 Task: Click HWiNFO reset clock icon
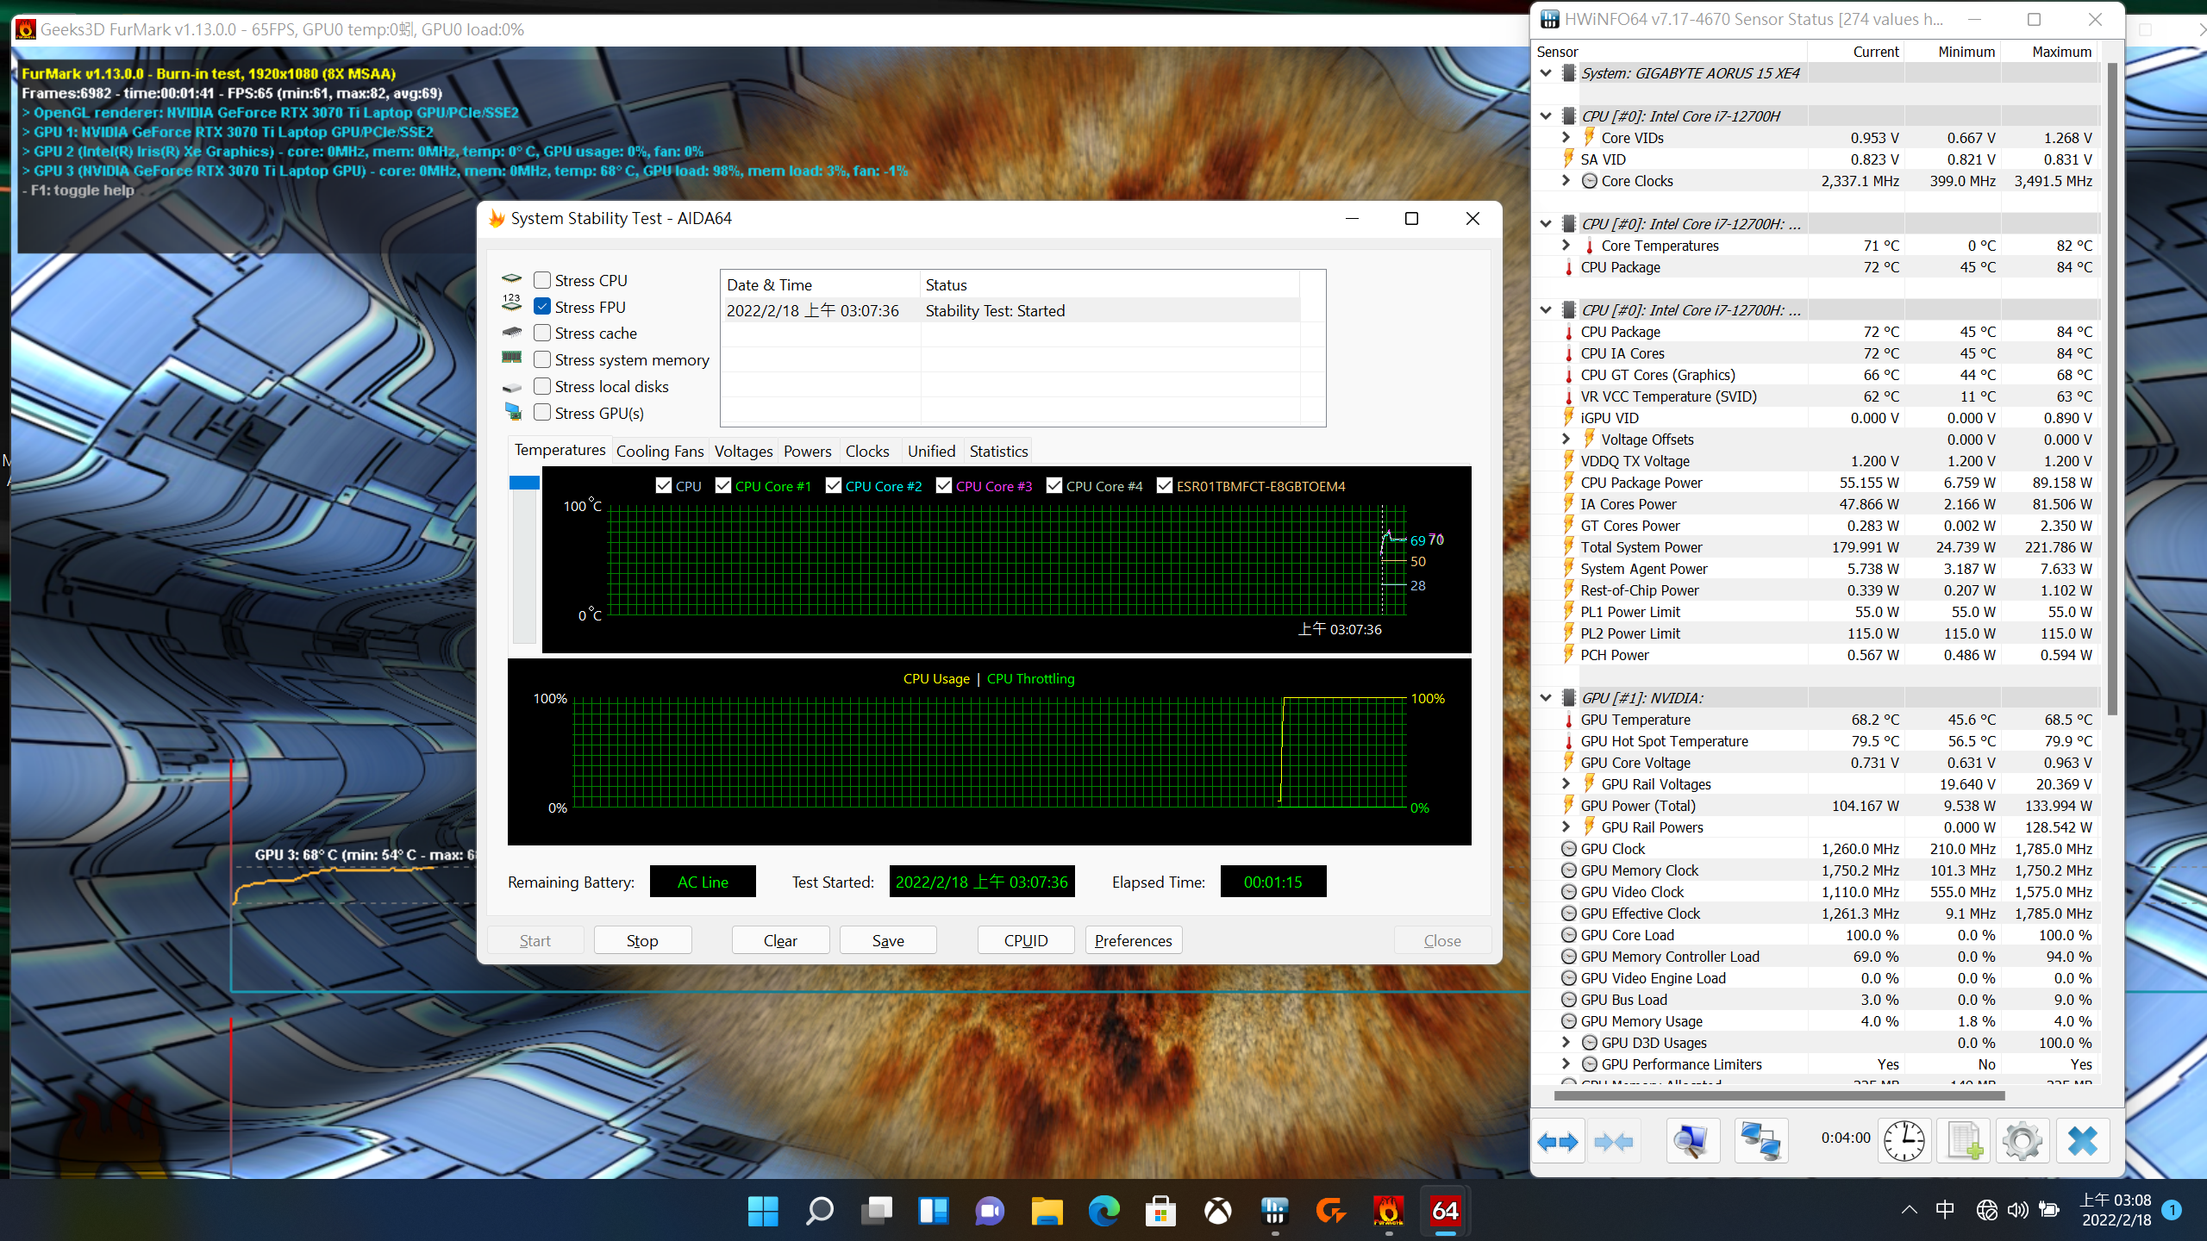click(1904, 1142)
